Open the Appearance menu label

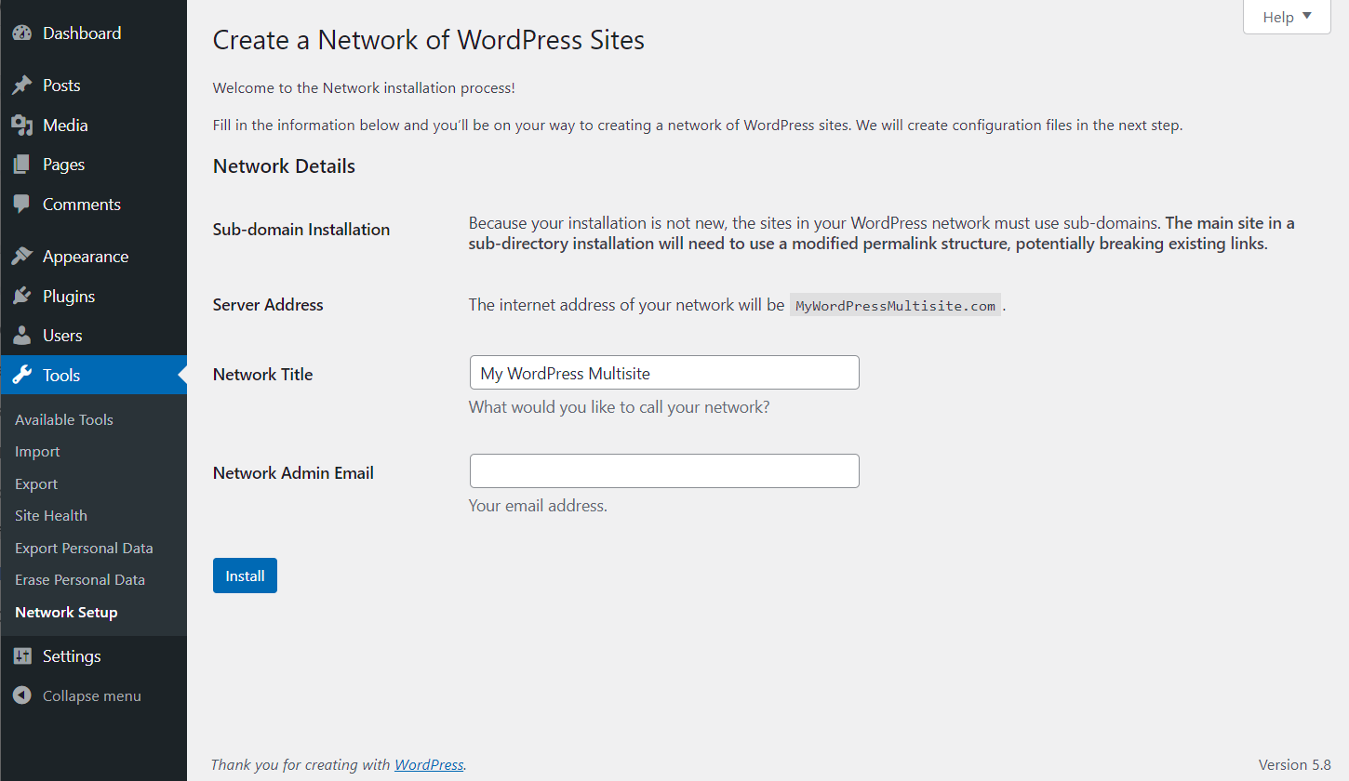tap(86, 257)
